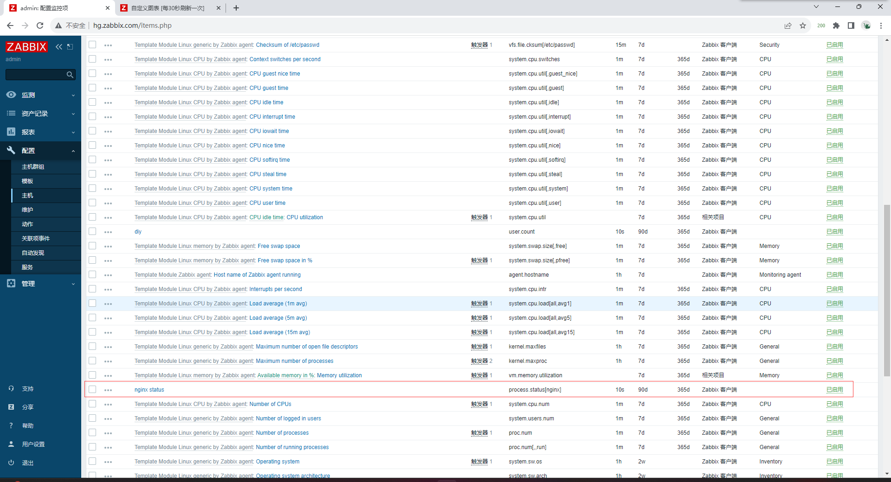
Task: Tick checkbox for Load average (5m avg) row
Action: point(92,317)
